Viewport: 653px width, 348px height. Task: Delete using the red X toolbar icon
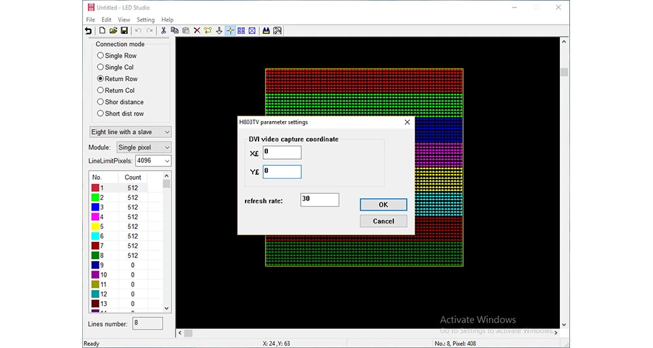[x=197, y=31]
